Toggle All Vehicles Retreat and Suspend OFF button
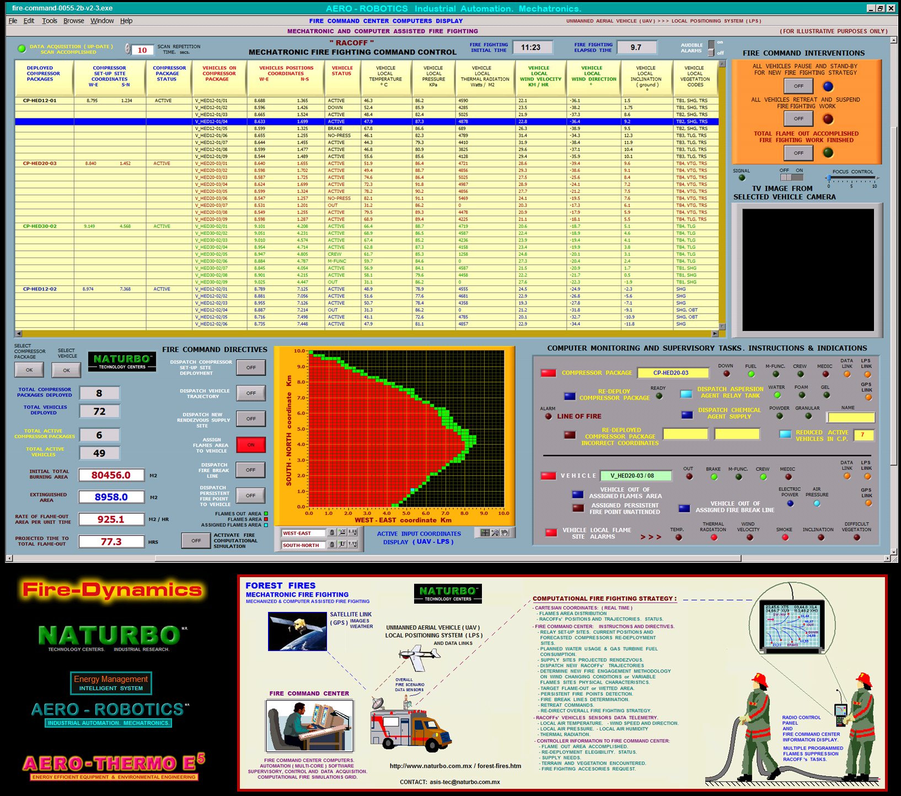 pos(798,119)
